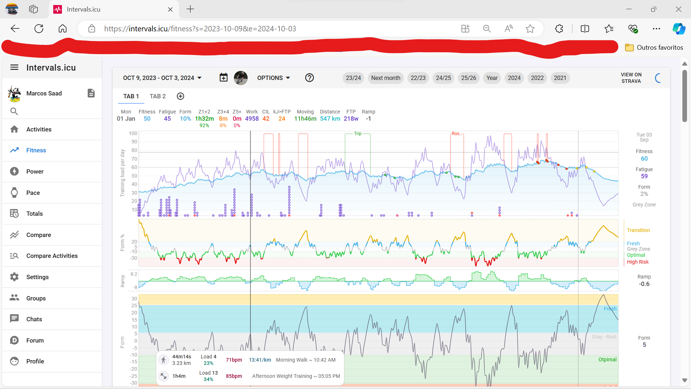Image resolution: width=691 pixels, height=389 pixels.
Task: Click the calendar add-event icon
Action: (223, 78)
